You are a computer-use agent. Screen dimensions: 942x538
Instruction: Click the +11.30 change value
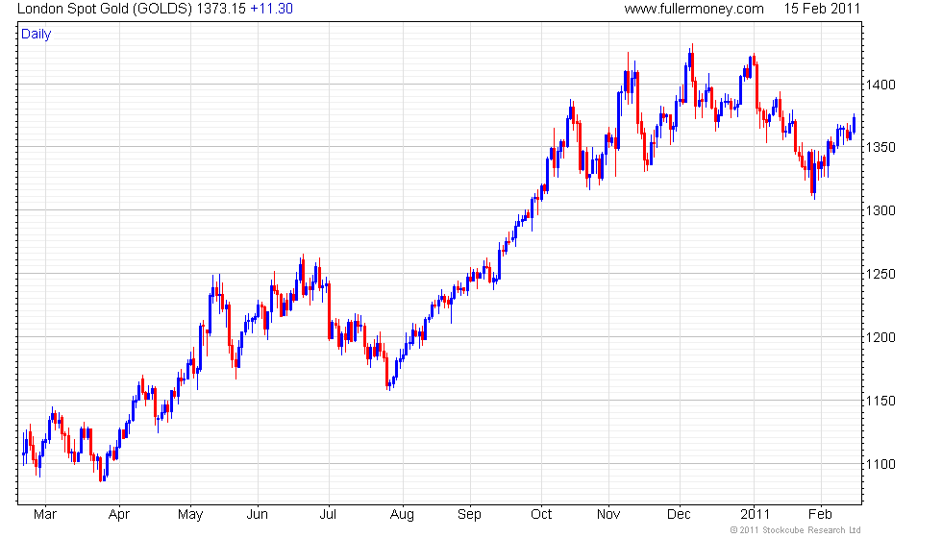[271, 9]
